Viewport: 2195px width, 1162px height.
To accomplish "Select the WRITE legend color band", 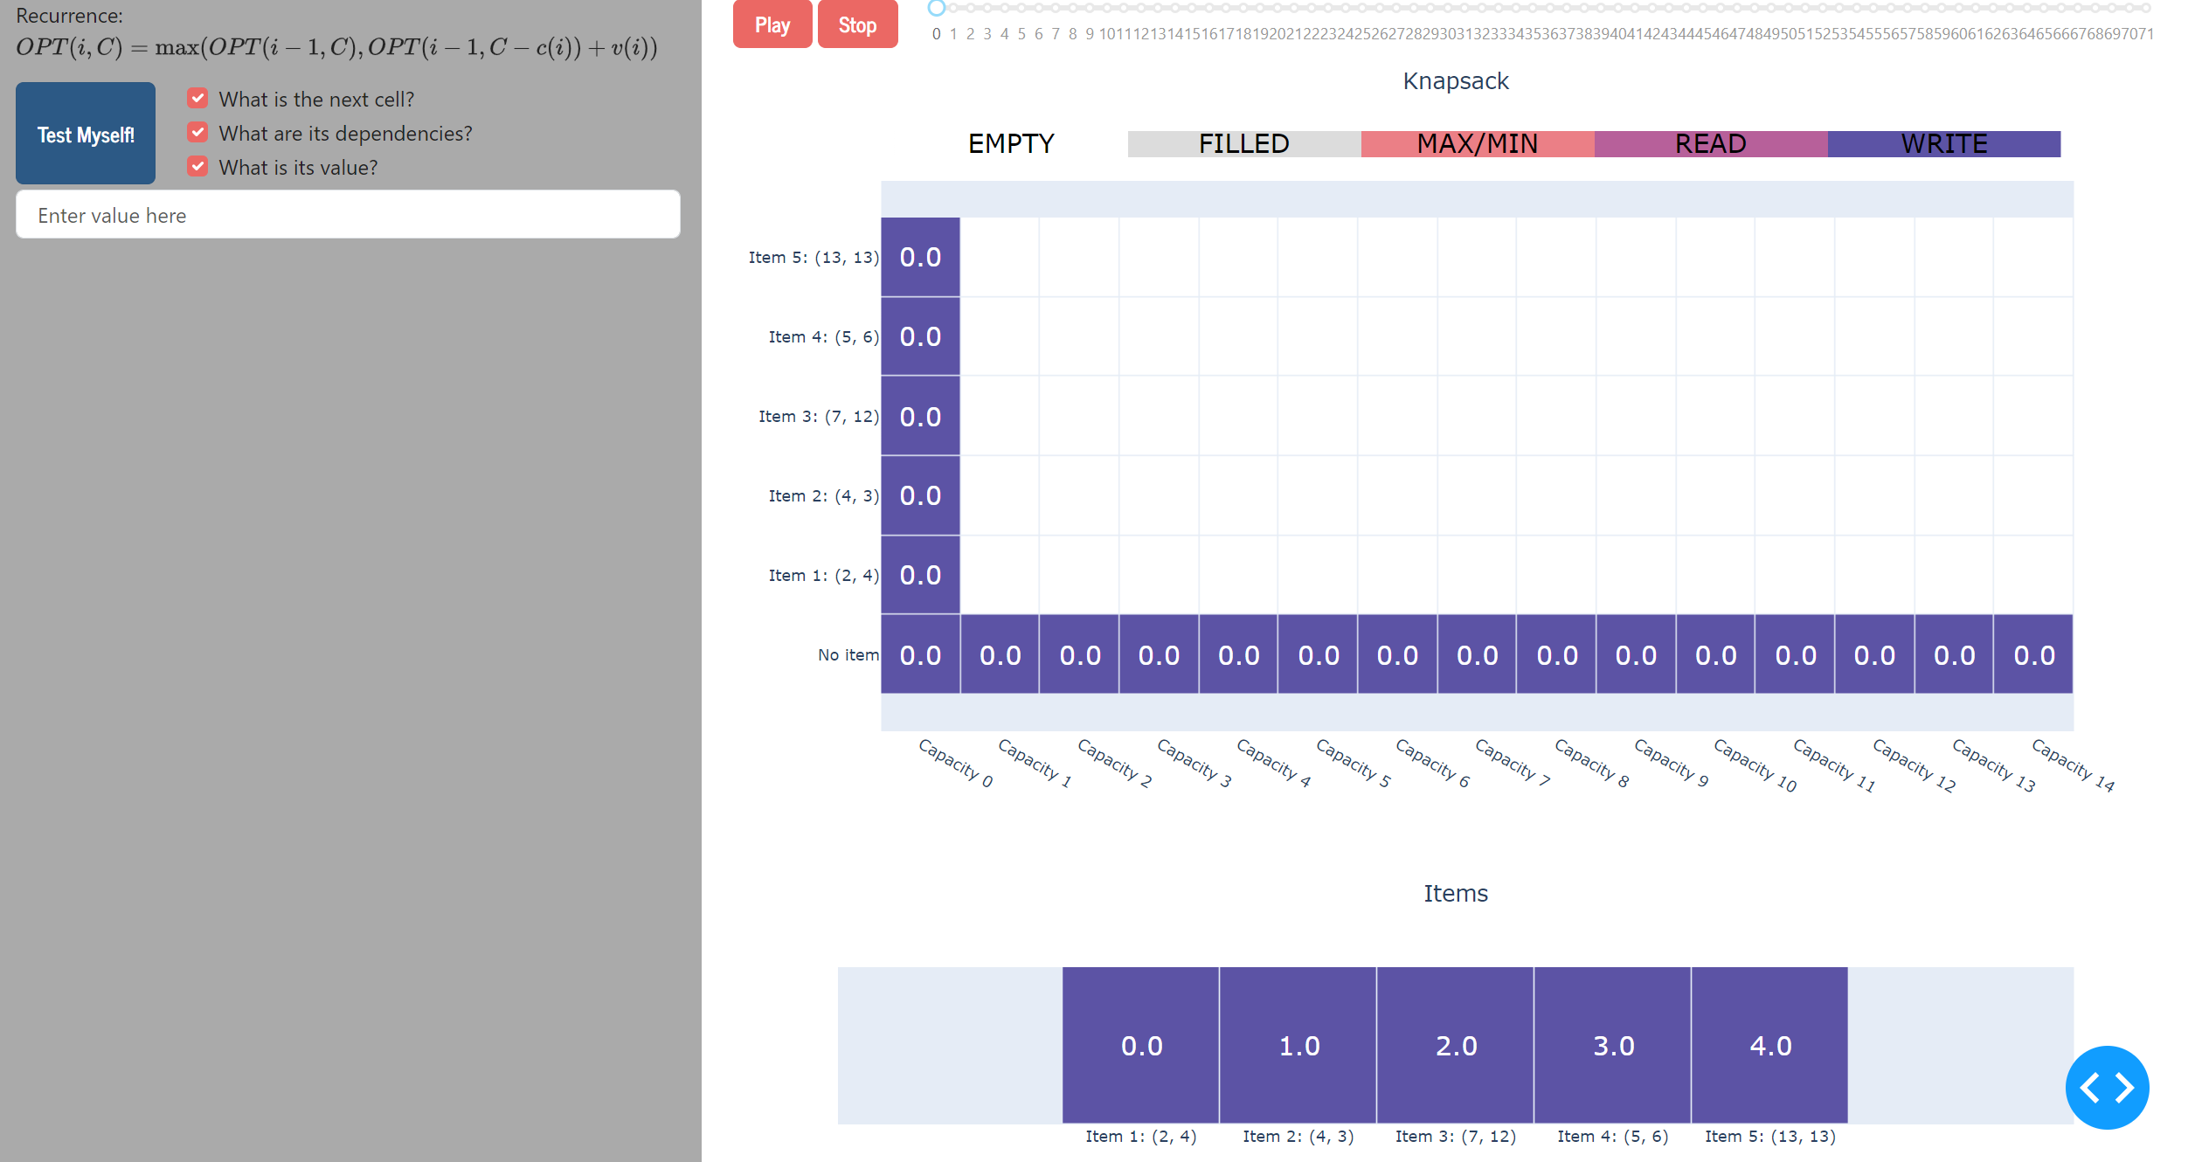I will coord(1943,143).
